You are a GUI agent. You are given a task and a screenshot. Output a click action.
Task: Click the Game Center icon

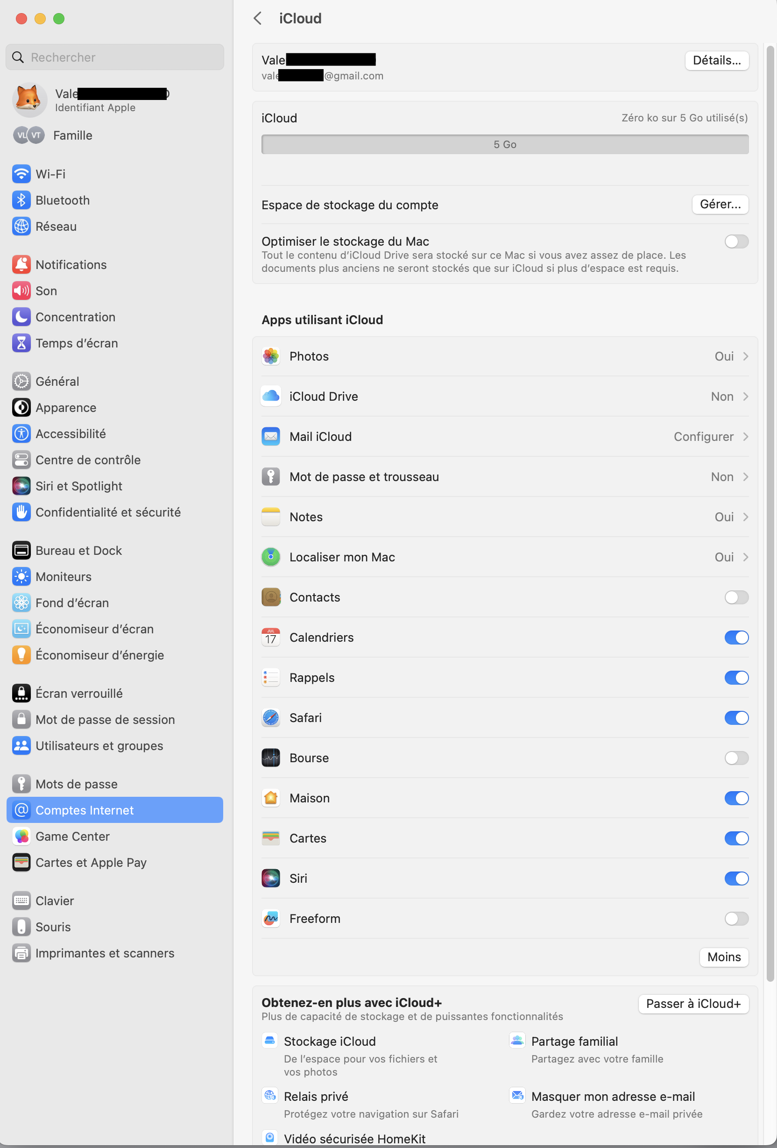pyautogui.click(x=21, y=836)
